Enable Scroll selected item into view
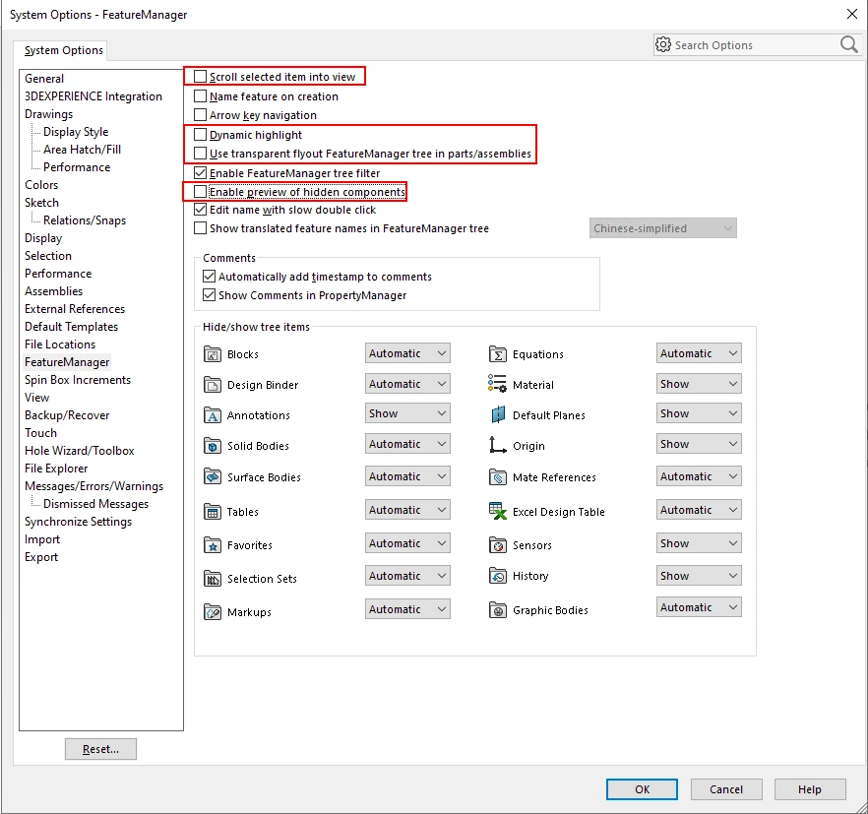This screenshot has height=814, width=868. click(x=201, y=77)
